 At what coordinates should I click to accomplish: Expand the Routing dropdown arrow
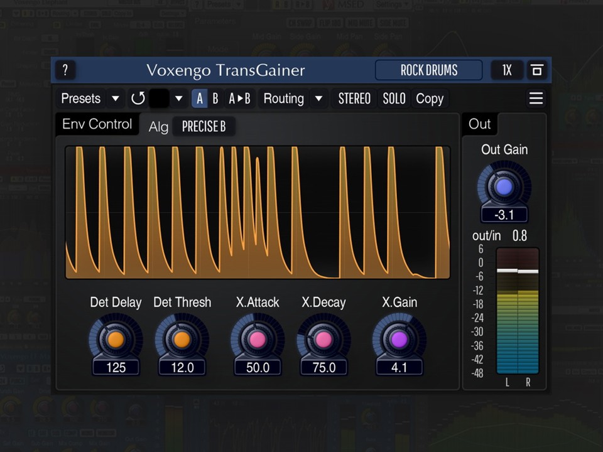point(318,99)
